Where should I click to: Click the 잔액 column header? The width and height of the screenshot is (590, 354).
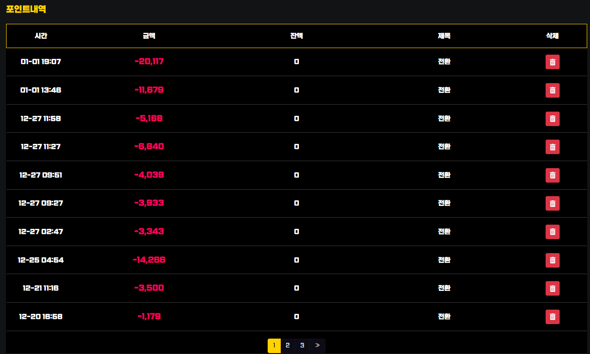(297, 36)
